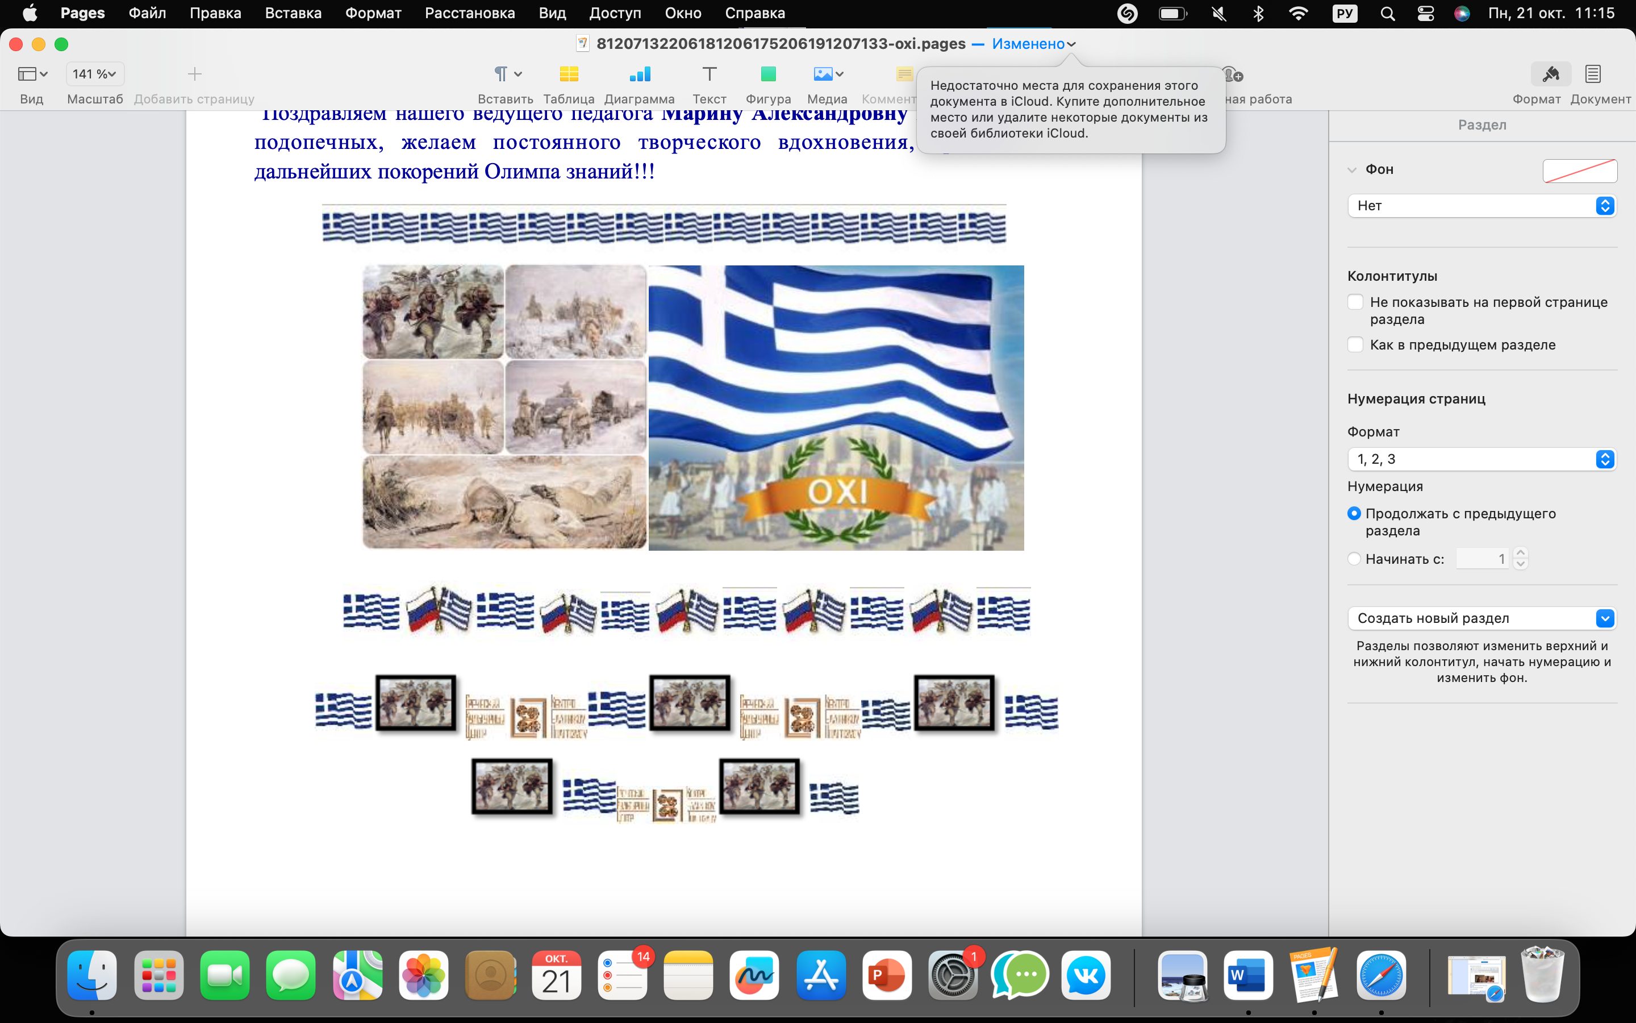Open the Формат menu
The image size is (1636, 1023).
tap(373, 14)
